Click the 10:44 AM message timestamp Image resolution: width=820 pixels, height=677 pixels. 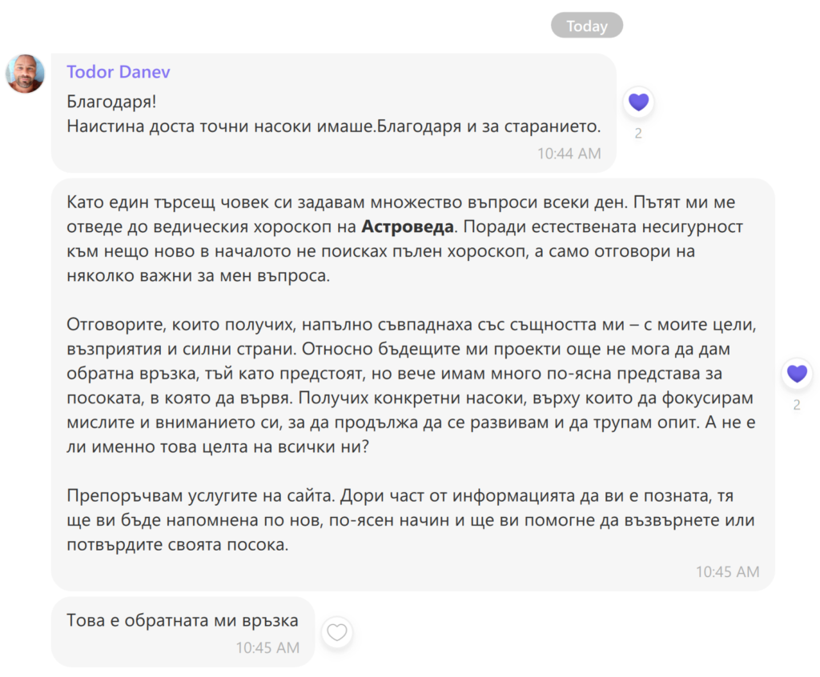[x=569, y=154]
